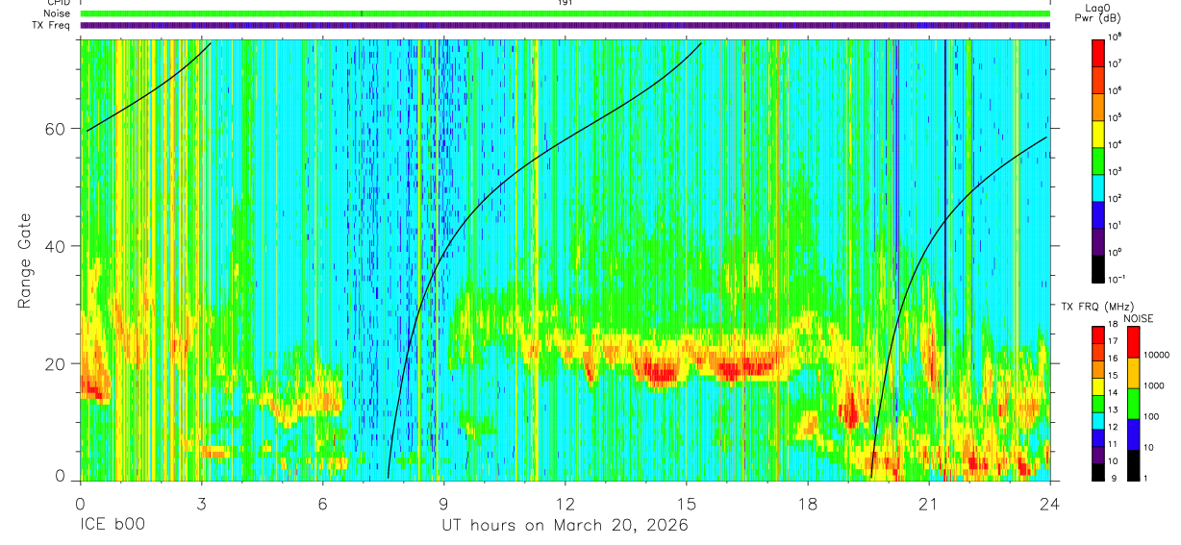The image size is (1181, 545).
Task: Click the '100' label on the NOISE colorbar
Action: (x=1151, y=416)
